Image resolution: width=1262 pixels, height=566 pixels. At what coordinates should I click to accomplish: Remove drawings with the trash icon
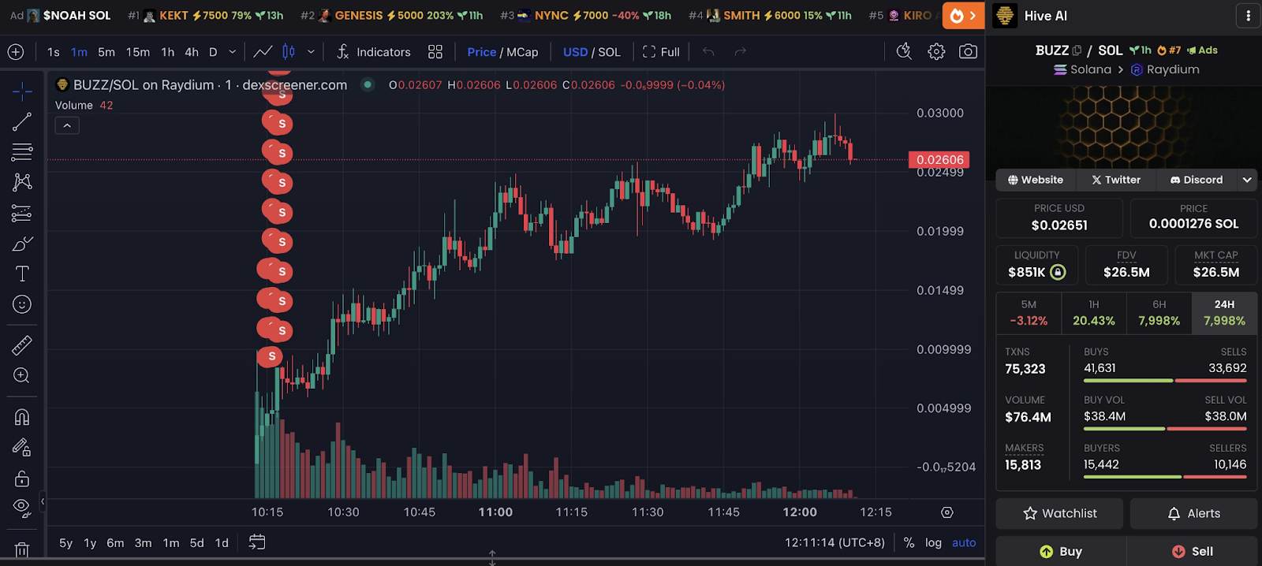[x=22, y=549]
